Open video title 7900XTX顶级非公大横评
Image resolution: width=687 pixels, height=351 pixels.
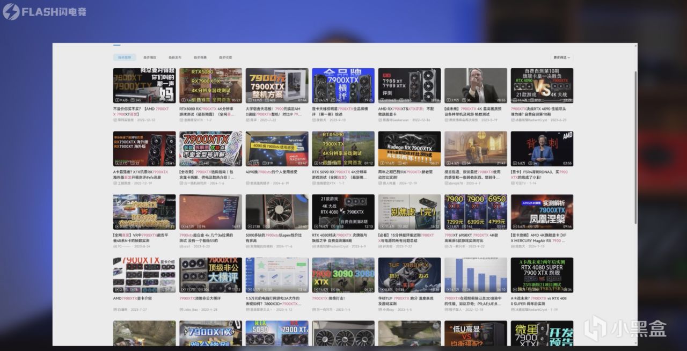(x=200, y=298)
